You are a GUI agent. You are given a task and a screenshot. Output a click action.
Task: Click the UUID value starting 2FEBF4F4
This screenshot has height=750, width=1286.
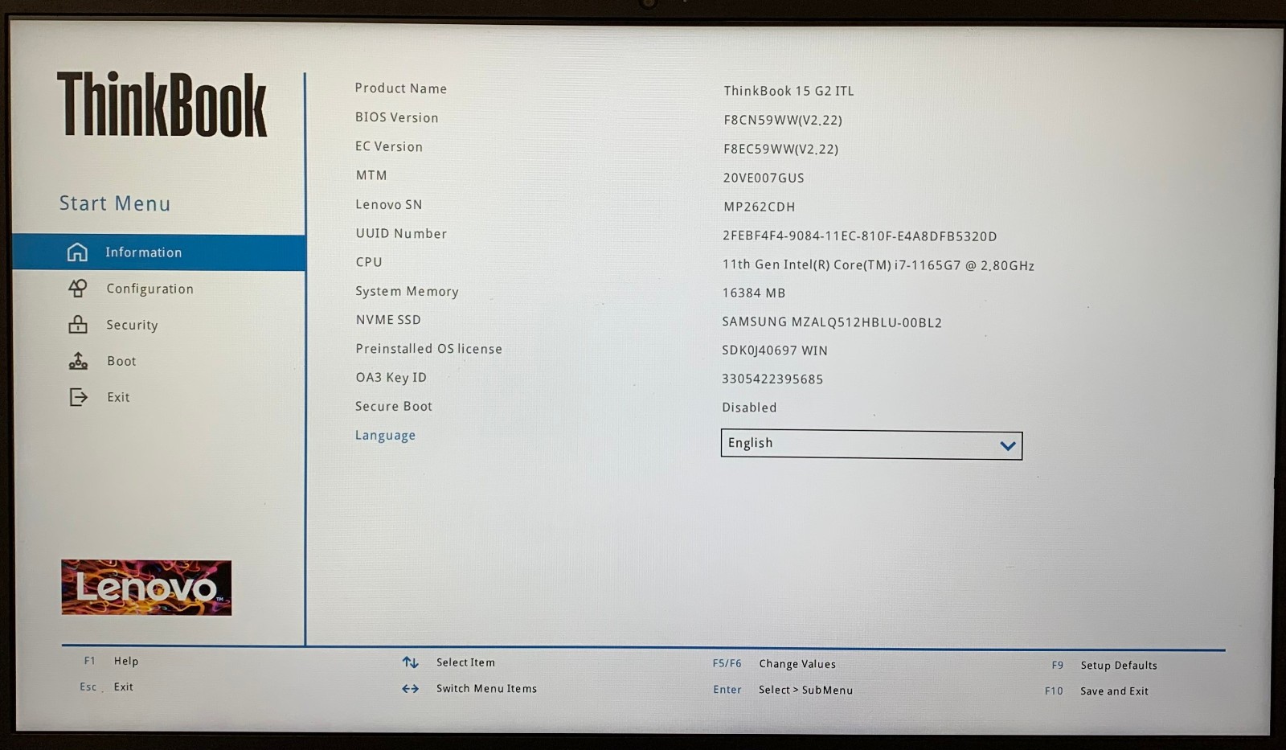[x=860, y=236]
